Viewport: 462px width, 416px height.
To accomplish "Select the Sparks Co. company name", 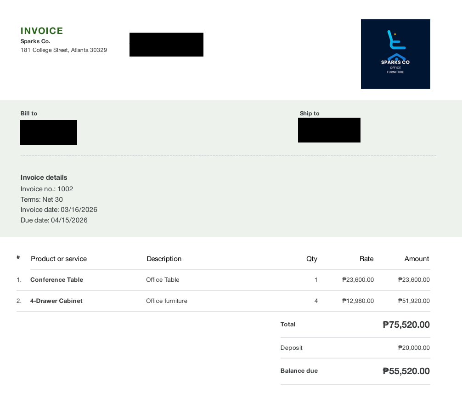I will [x=35, y=41].
